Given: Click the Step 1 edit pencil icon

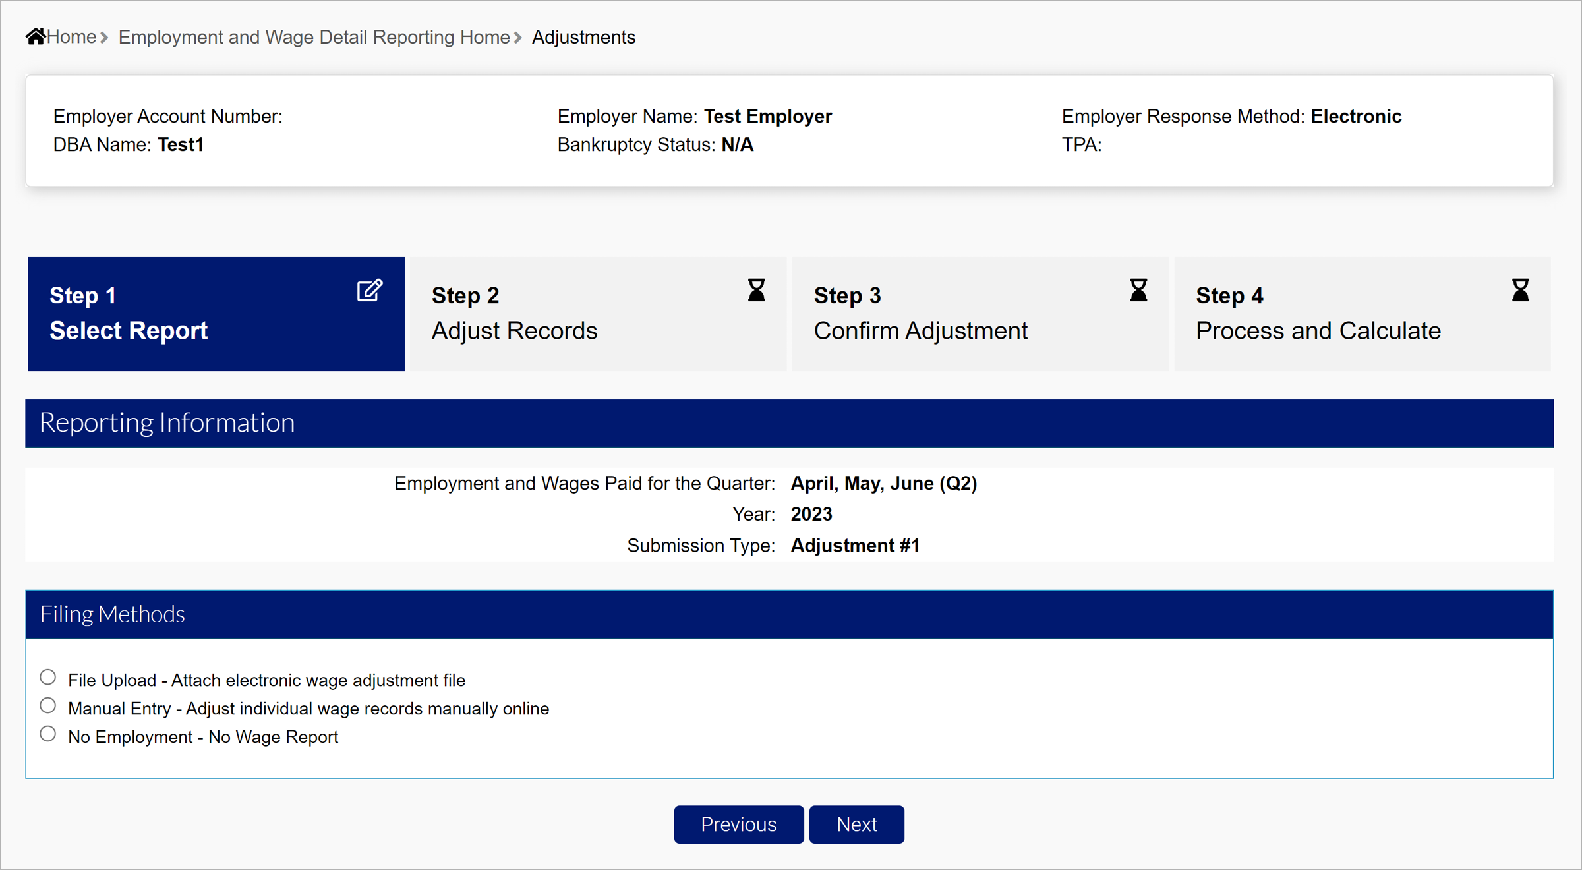Looking at the screenshot, I should pyautogui.click(x=369, y=290).
